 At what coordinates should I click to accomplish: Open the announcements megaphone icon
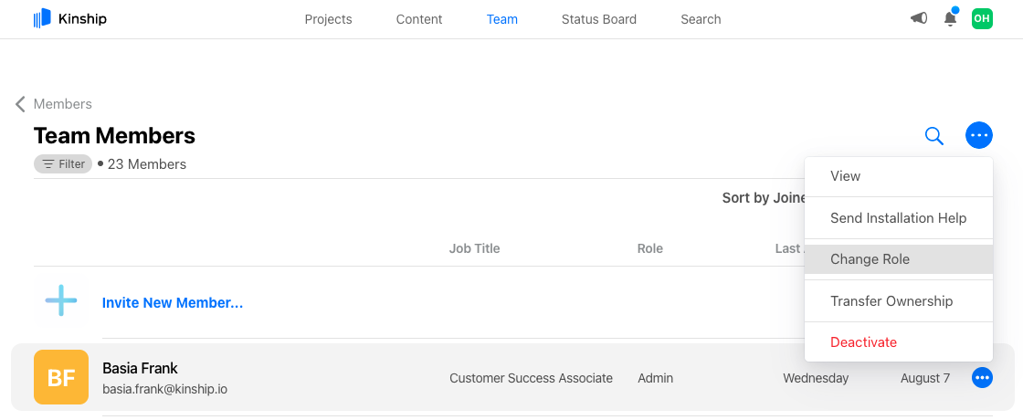click(x=919, y=18)
